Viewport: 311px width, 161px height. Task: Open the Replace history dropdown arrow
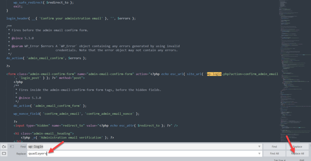coord(259,153)
